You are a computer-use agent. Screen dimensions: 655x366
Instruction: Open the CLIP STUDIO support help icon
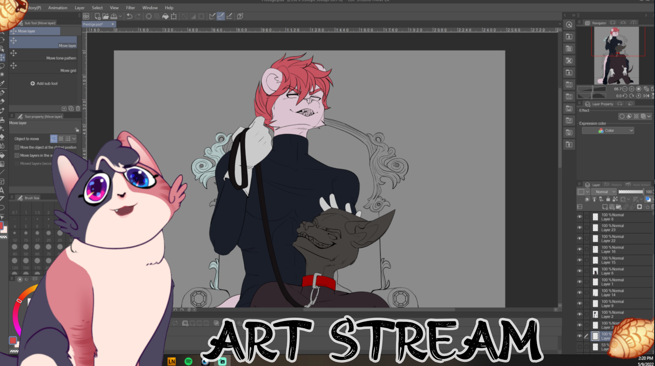(x=240, y=16)
